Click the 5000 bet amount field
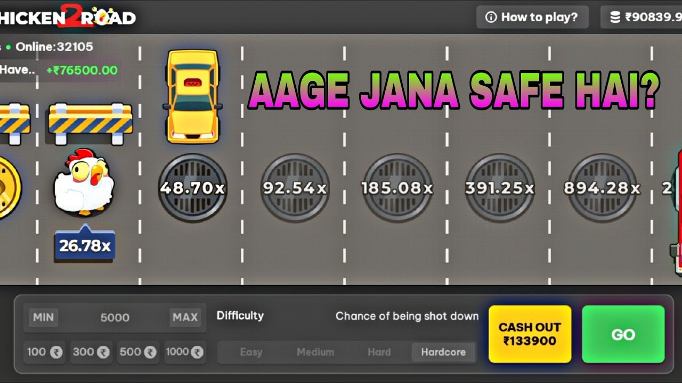The width and height of the screenshot is (682, 383). [x=115, y=318]
